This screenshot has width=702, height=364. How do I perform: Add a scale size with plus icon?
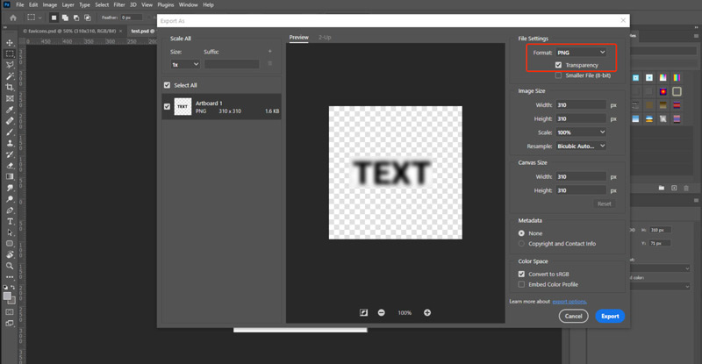(270, 52)
